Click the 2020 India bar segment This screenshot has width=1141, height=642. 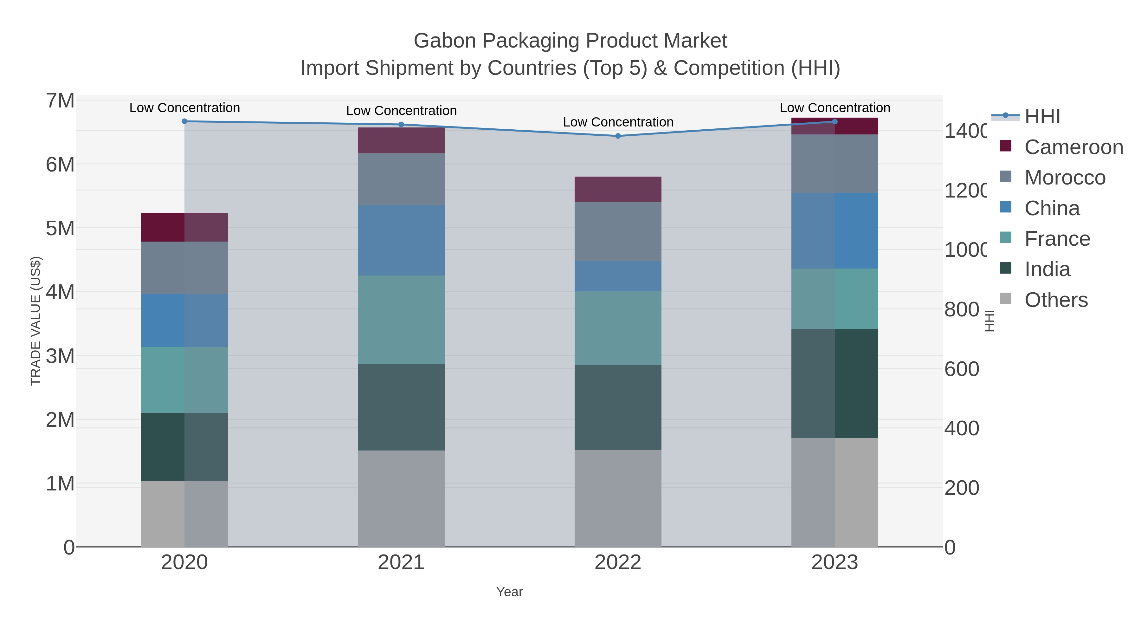click(184, 447)
